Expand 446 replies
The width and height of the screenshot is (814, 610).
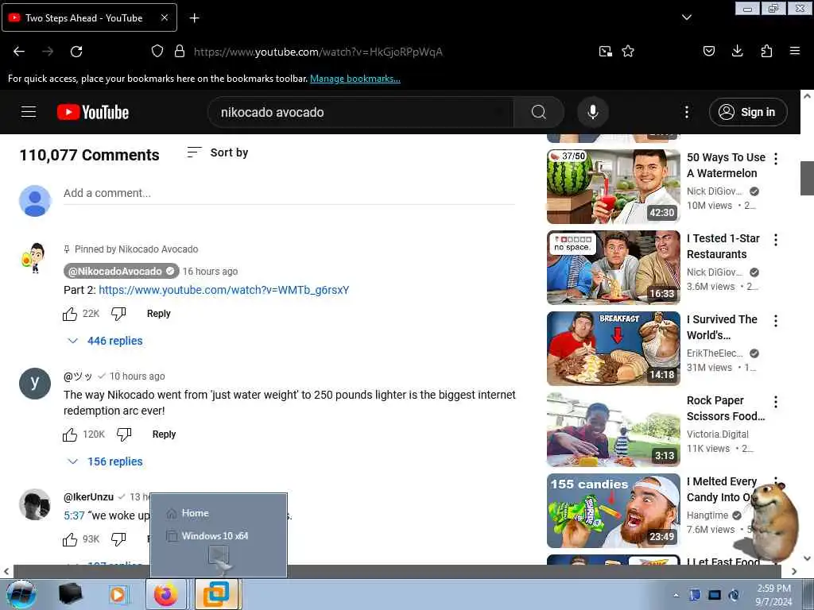pyautogui.click(x=106, y=341)
